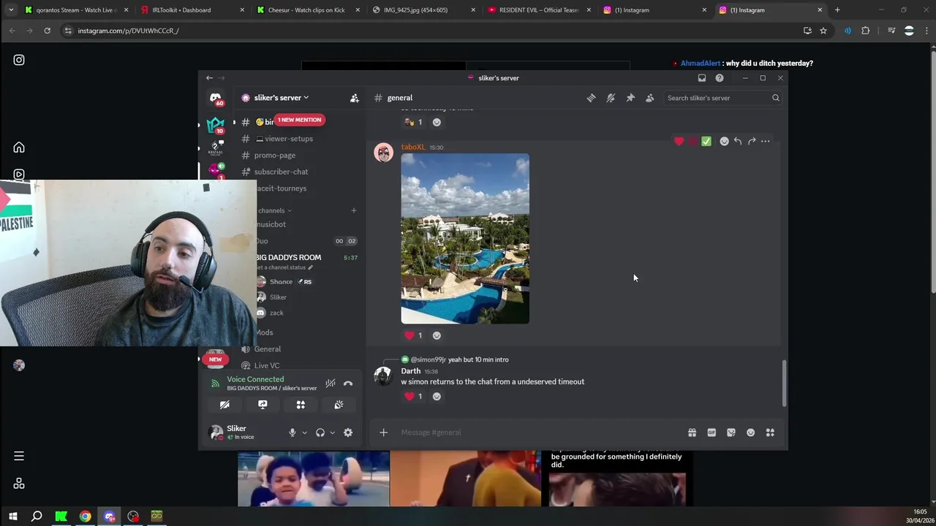This screenshot has width=936, height=526.
Task: Open the soundboard button
Action: [339, 405]
